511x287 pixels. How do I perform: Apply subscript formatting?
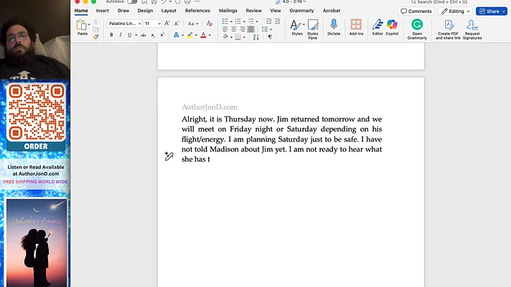click(153, 35)
